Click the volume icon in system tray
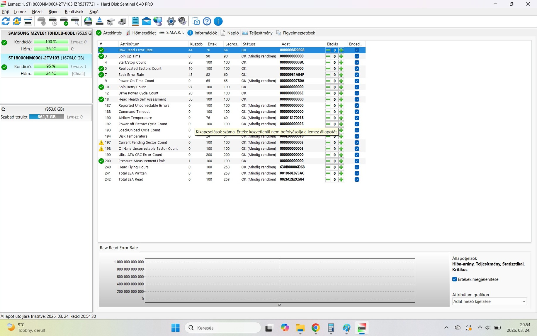Viewport: 537px width, 336px height. [488, 328]
